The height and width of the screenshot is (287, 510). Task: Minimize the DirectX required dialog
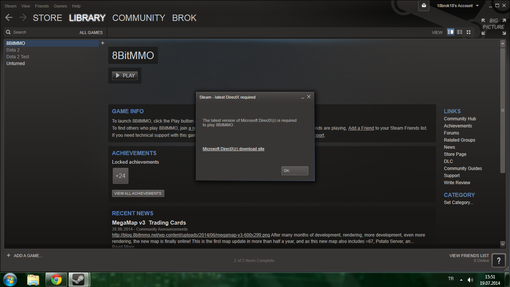point(303,97)
